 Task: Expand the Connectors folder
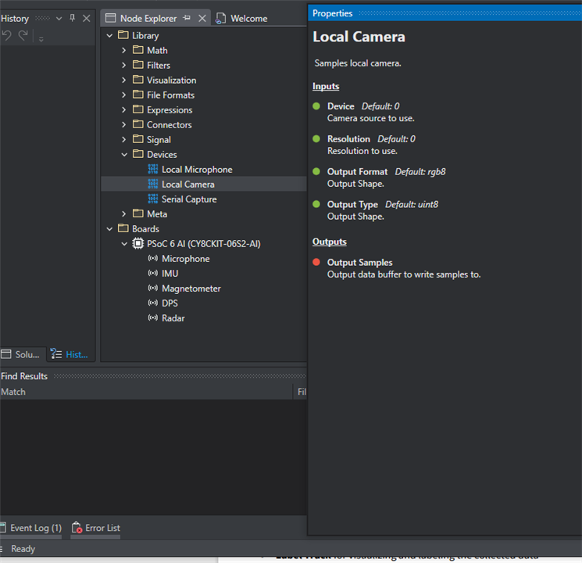124,124
